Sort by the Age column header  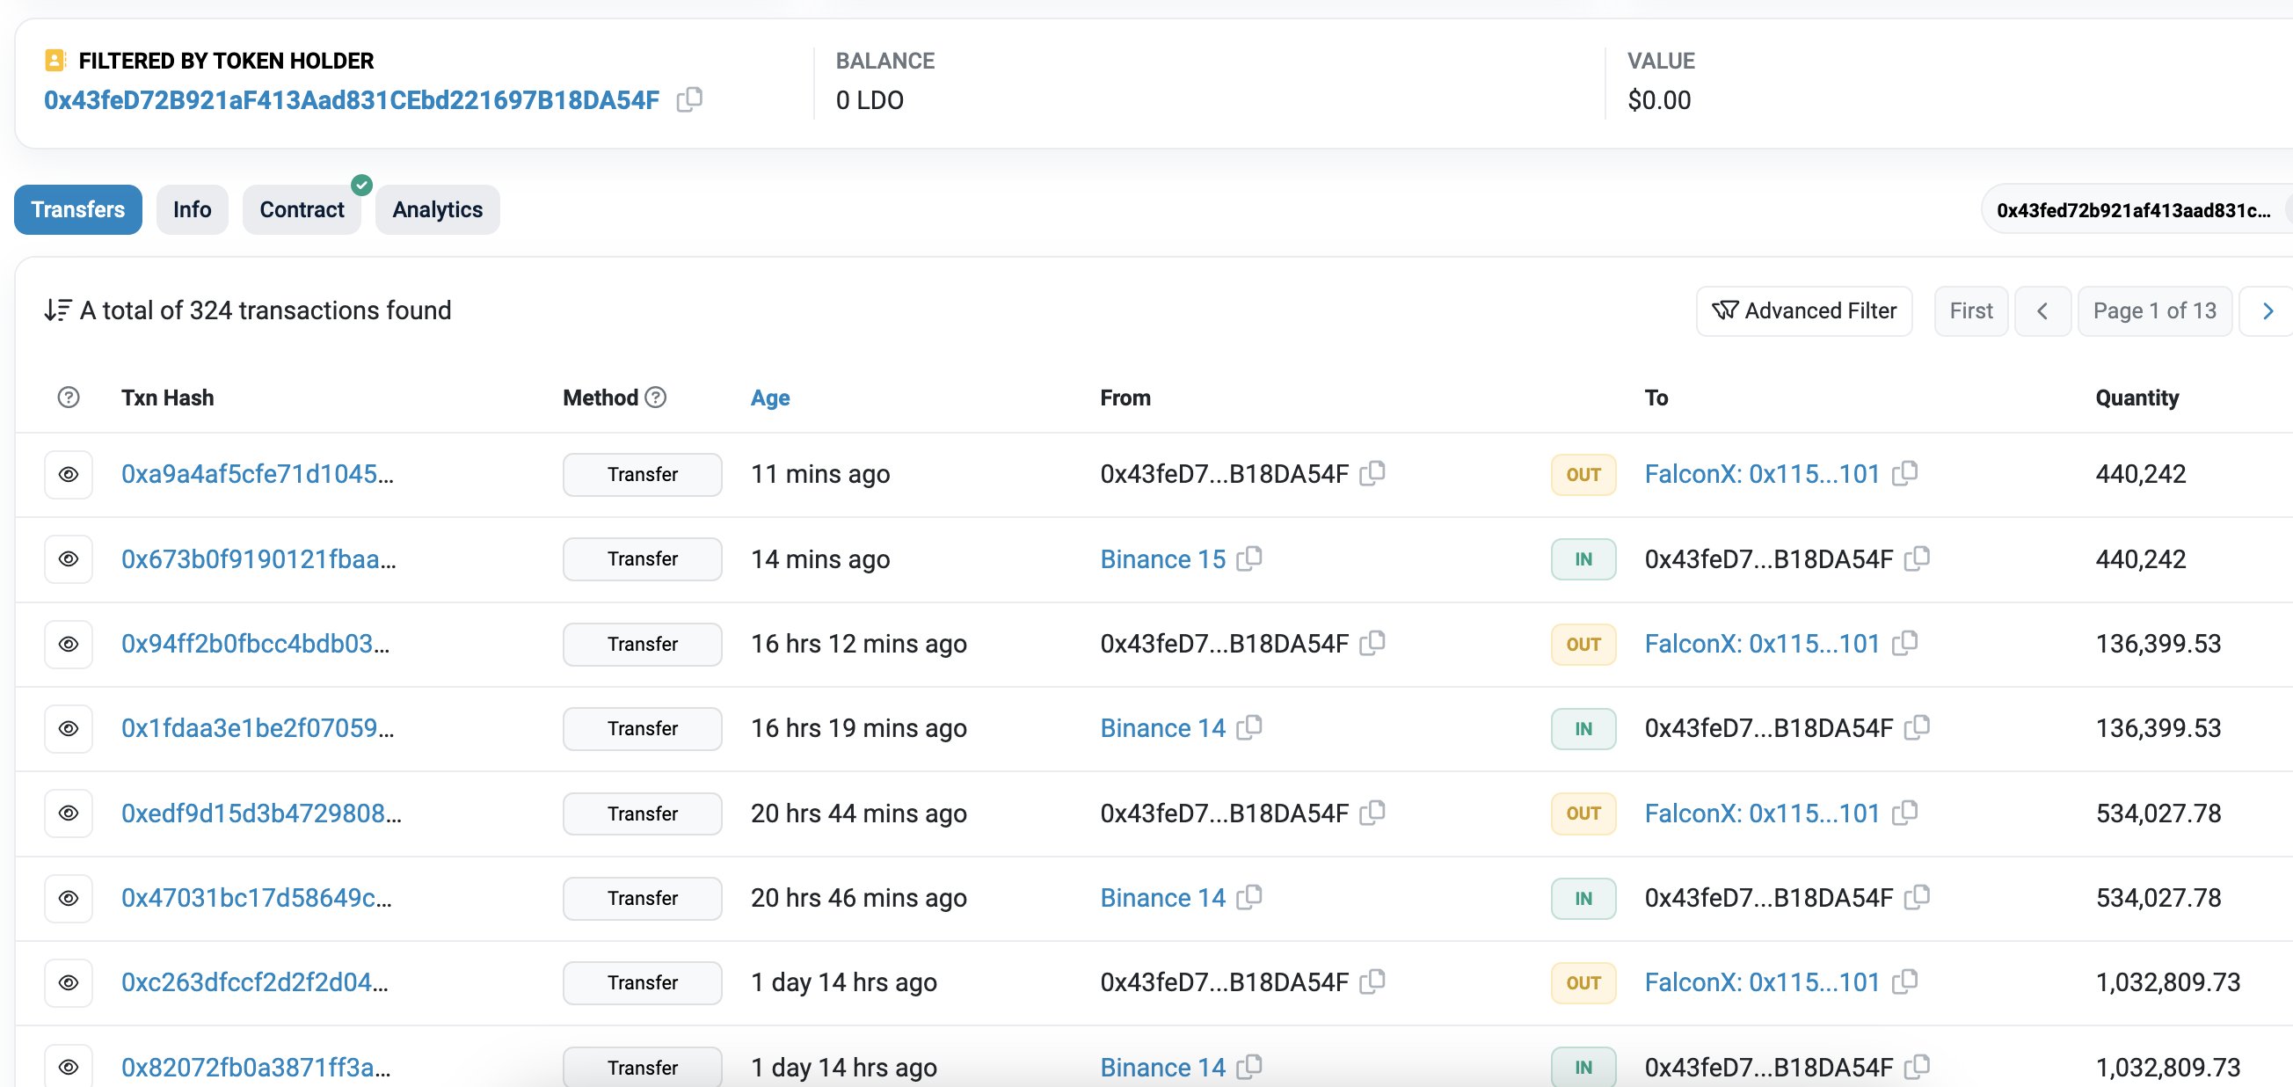click(770, 398)
